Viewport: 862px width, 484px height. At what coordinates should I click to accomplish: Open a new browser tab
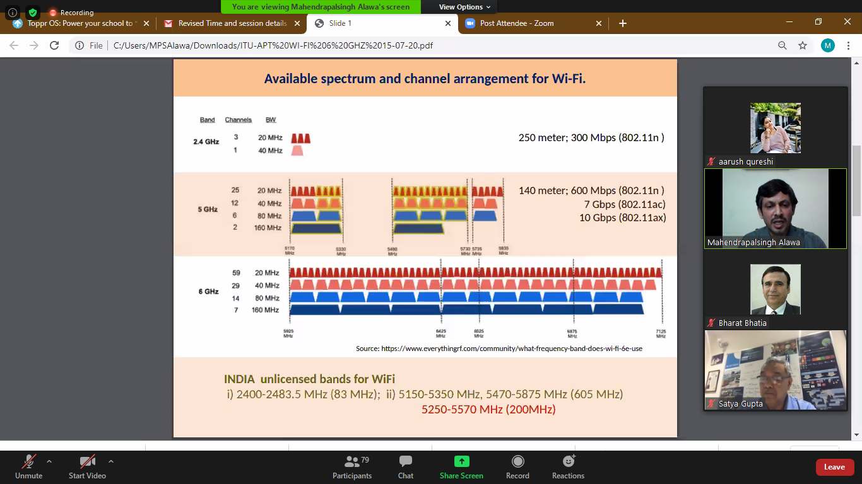tap(623, 23)
